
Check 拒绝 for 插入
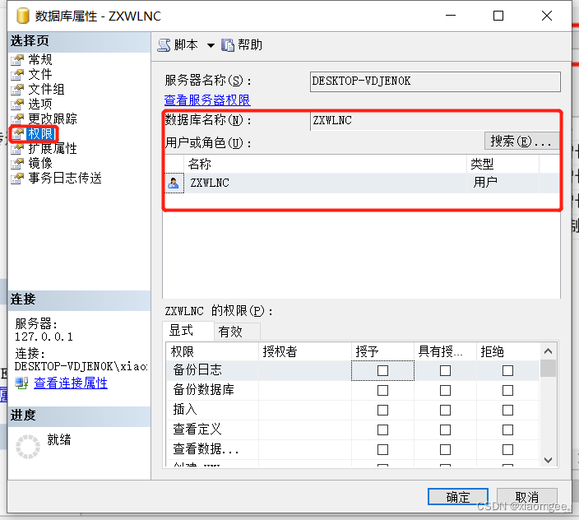point(507,410)
